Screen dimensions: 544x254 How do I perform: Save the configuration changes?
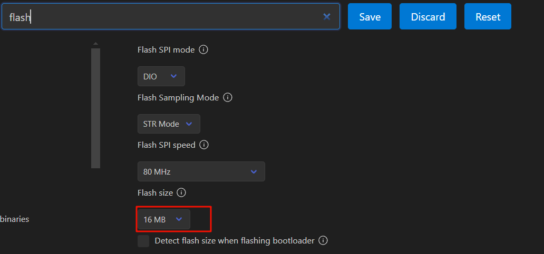(370, 17)
